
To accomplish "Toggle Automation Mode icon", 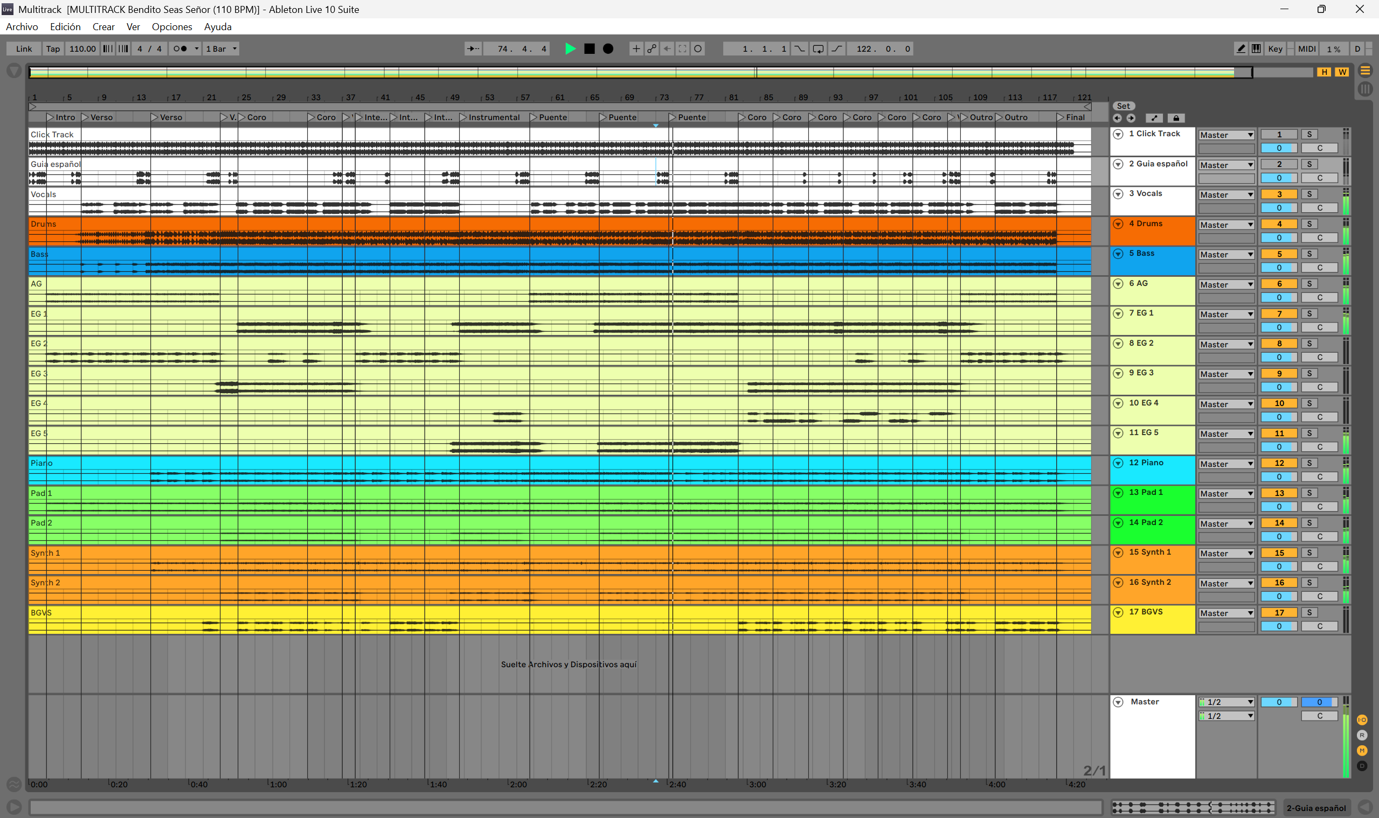I will [x=1154, y=118].
